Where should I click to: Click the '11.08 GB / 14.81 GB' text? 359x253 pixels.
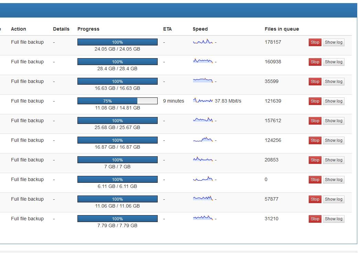pyautogui.click(x=117, y=108)
